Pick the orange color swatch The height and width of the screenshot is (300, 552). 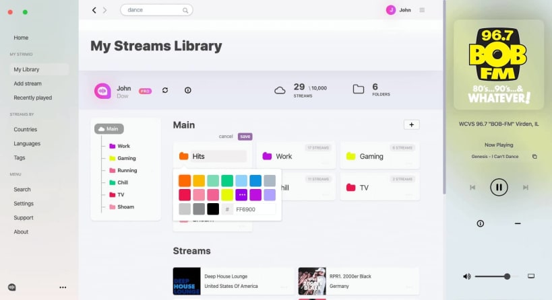coord(185,180)
